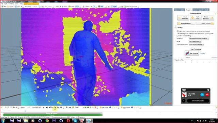Open the Shoulders dropdown
The image size is (218, 123).
pyautogui.click(x=199, y=38)
